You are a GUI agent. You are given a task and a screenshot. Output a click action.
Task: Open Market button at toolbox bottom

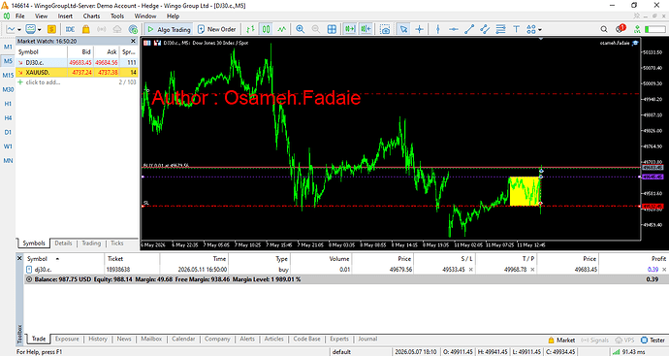pos(561,340)
